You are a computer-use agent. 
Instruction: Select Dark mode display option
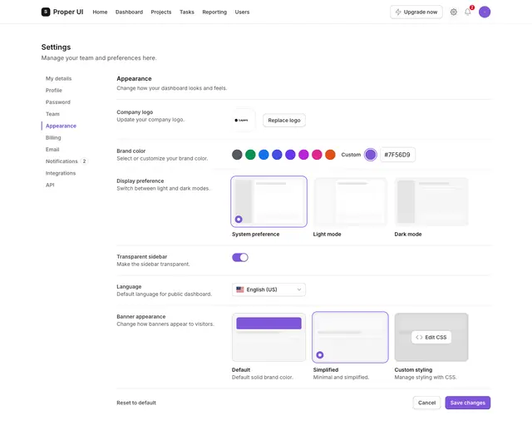pyautogui.click(x=431, y=201)
